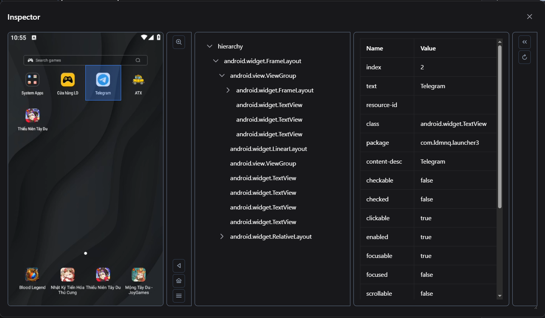This screenshot has width=545, height=318.
Task: Expand the android.widget.FrameLayout node
Action: tap(228, 90)
